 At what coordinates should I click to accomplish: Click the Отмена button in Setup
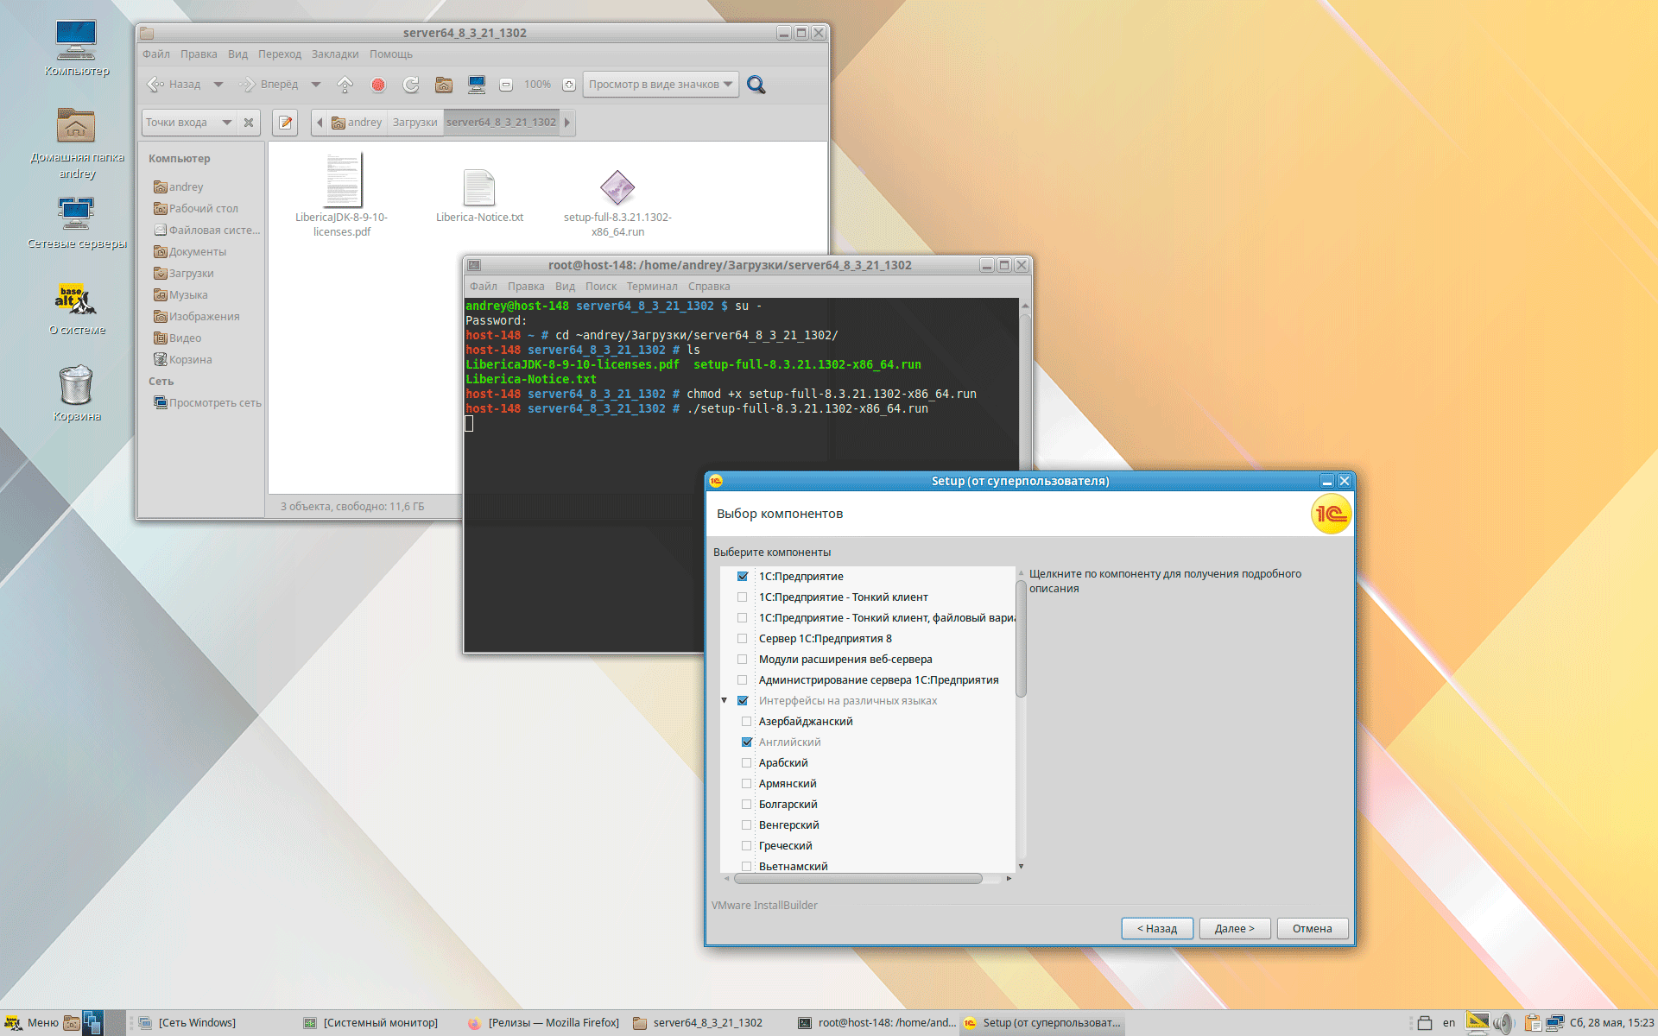click(1312, 929)
